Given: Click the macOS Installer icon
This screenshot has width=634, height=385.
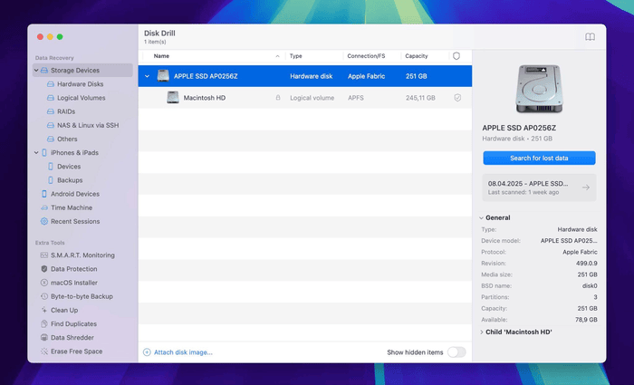Looking at the screenshot, I should coord(44,283).
